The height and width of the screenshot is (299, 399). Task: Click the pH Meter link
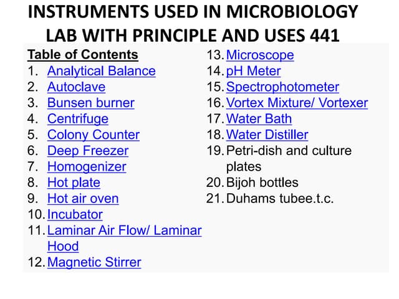(x=253, y=71)
